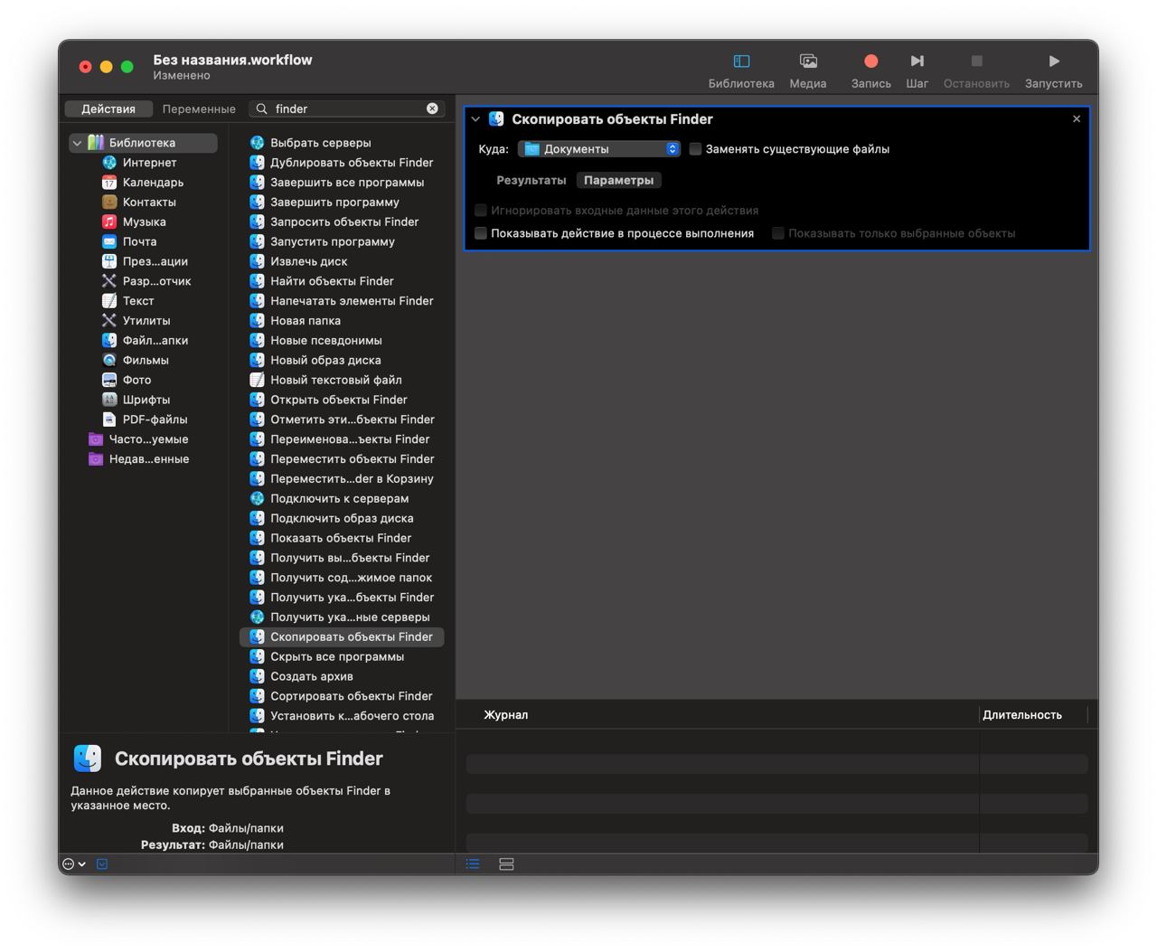Remove the Скопировать объекты Finder action
Image resolution: width=1157 pixels, height=952 pixels.
[x=1076, y=119]
